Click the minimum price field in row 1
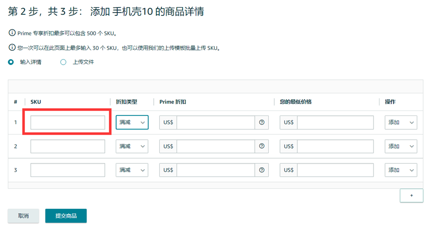Viewport: 428px width, 226px height. 335,122
